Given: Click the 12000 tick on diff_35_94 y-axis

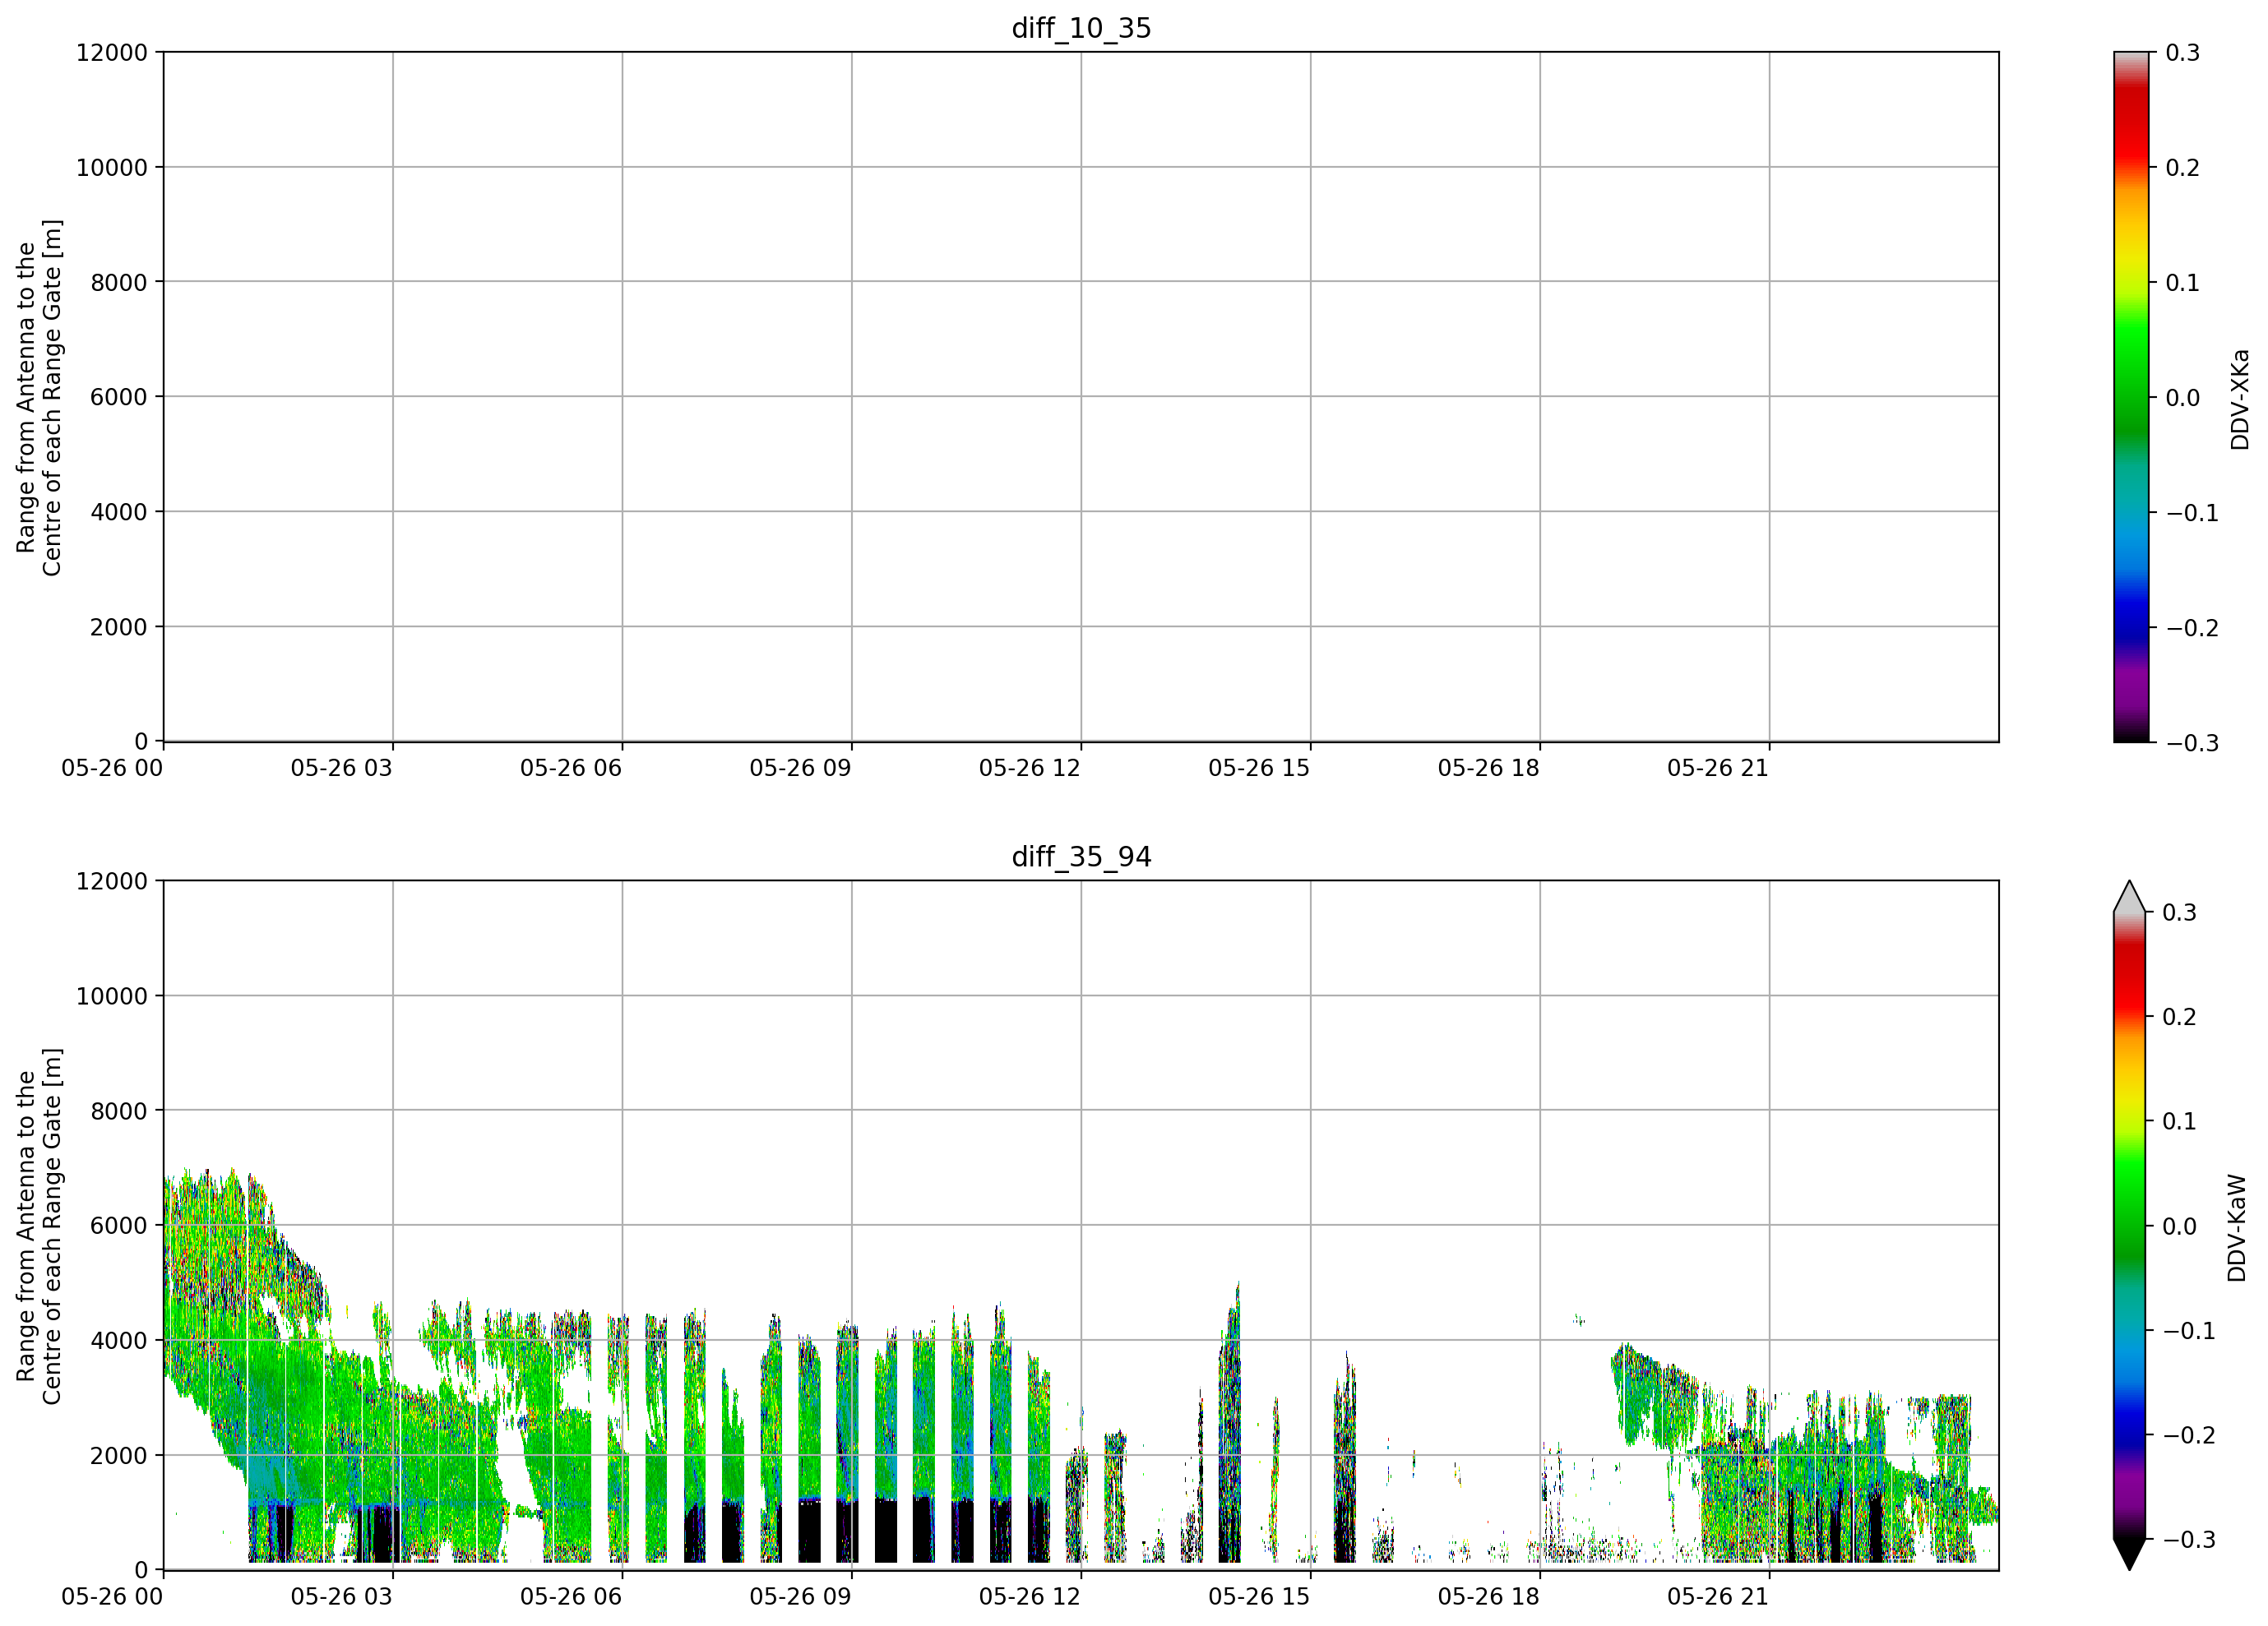Looking at the screenshot, I should [112, 880].
